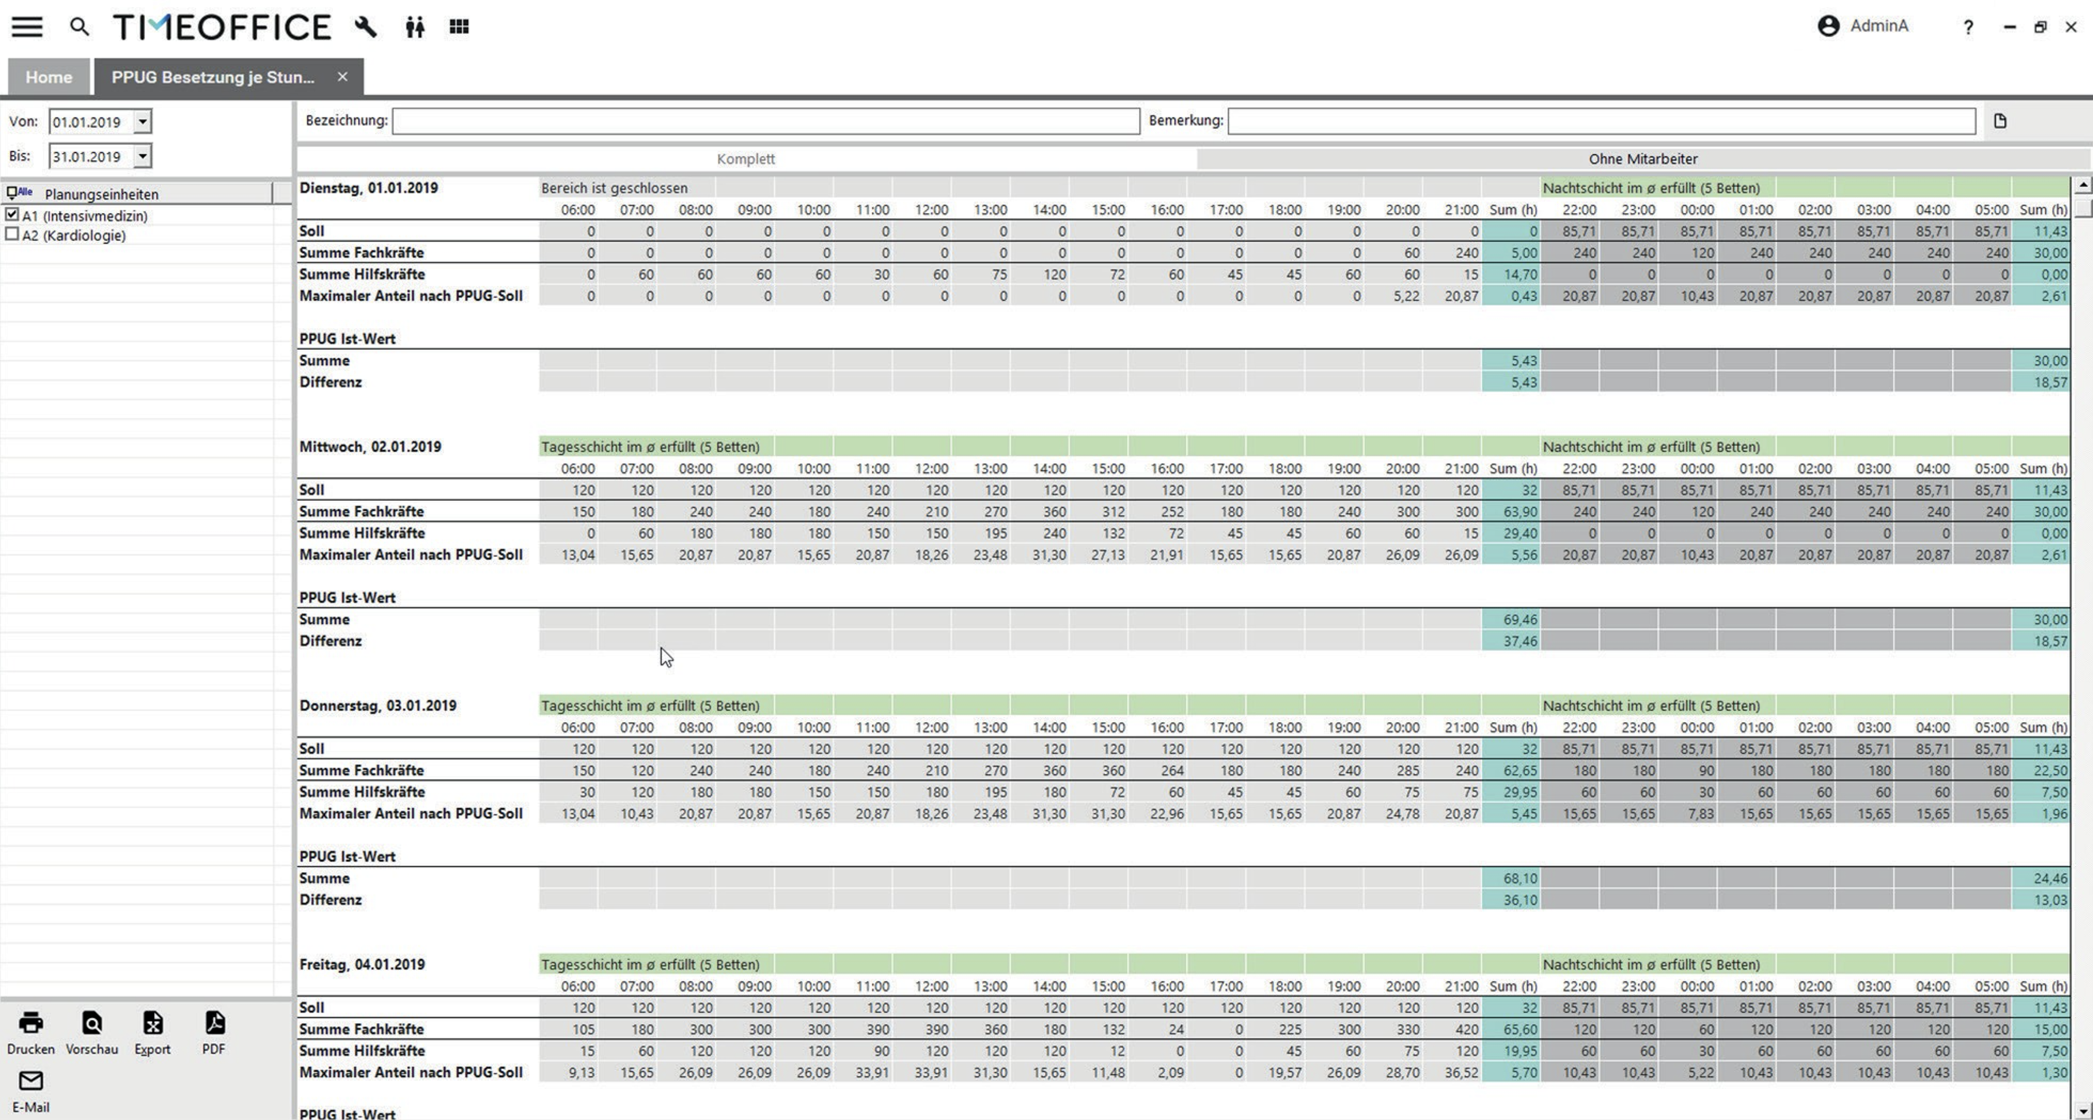Click the Export spreadsheet icon
The image size is (2093, 1120).
click(x=153, y=1023)
